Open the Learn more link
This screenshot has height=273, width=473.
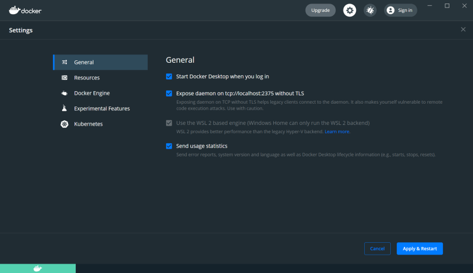coord(337,131)
